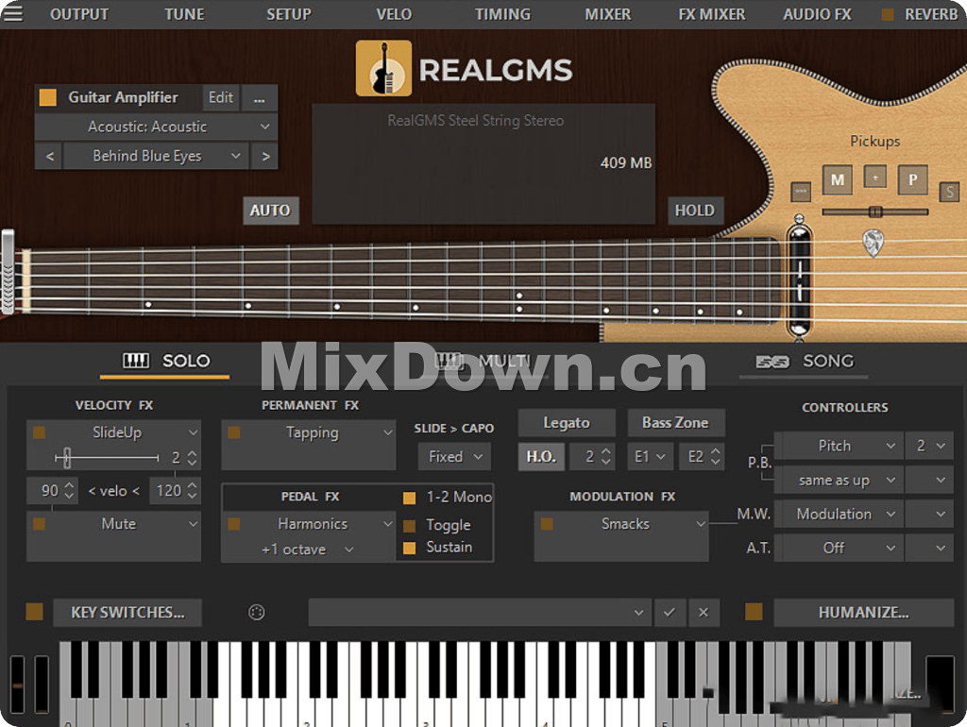Click the HOLD button

tap(694, 211)
